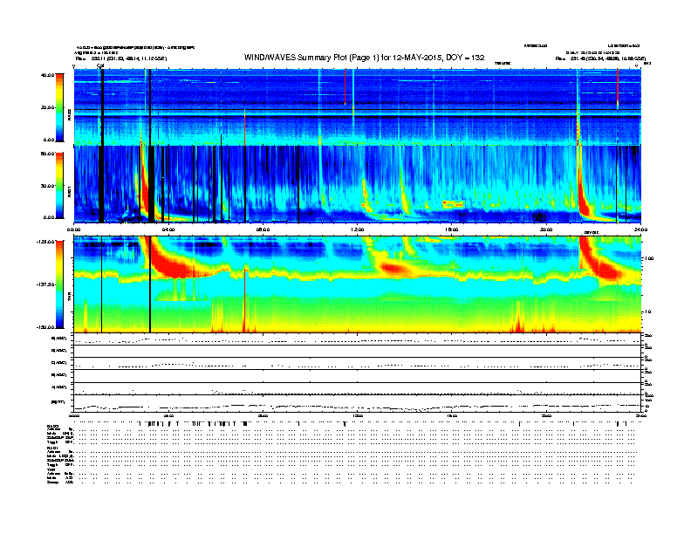The width and height of the screenshot is (691, 534).
Task: Click the RAD1 vertical axis label
Action: pos(69,191)
